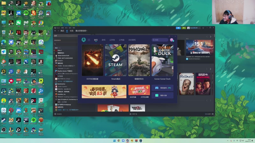Open the Shadow Tactics game thumbnail
This screenshot has height=143, width=255.
pyautogui.click(x=138, y=108)
